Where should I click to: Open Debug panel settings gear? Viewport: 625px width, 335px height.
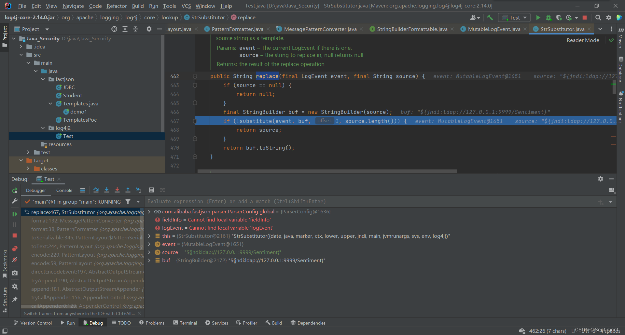(x=601, y=179)
